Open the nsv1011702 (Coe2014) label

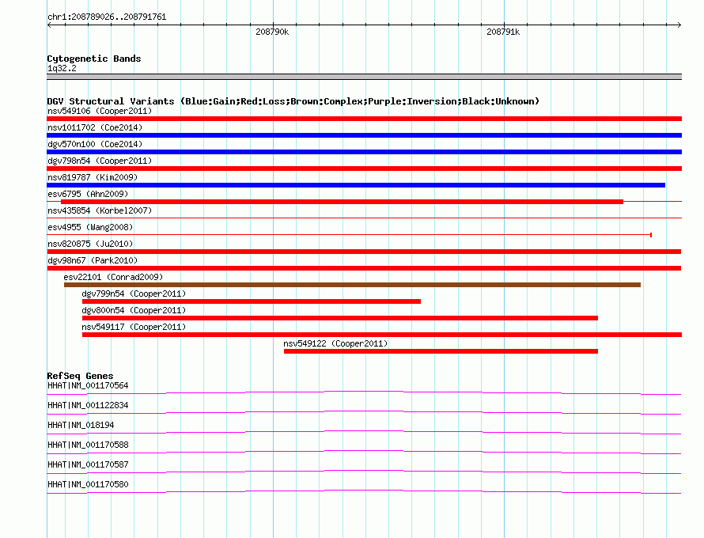(x=95, y=127)
